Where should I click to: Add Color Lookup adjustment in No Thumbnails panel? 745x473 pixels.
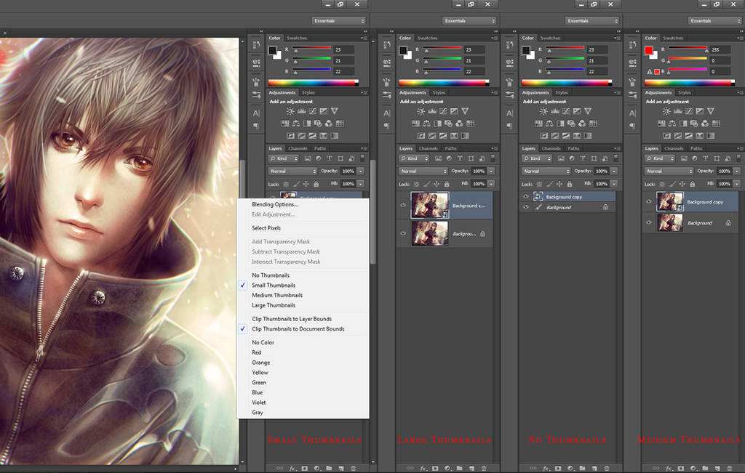click(594, 124)
